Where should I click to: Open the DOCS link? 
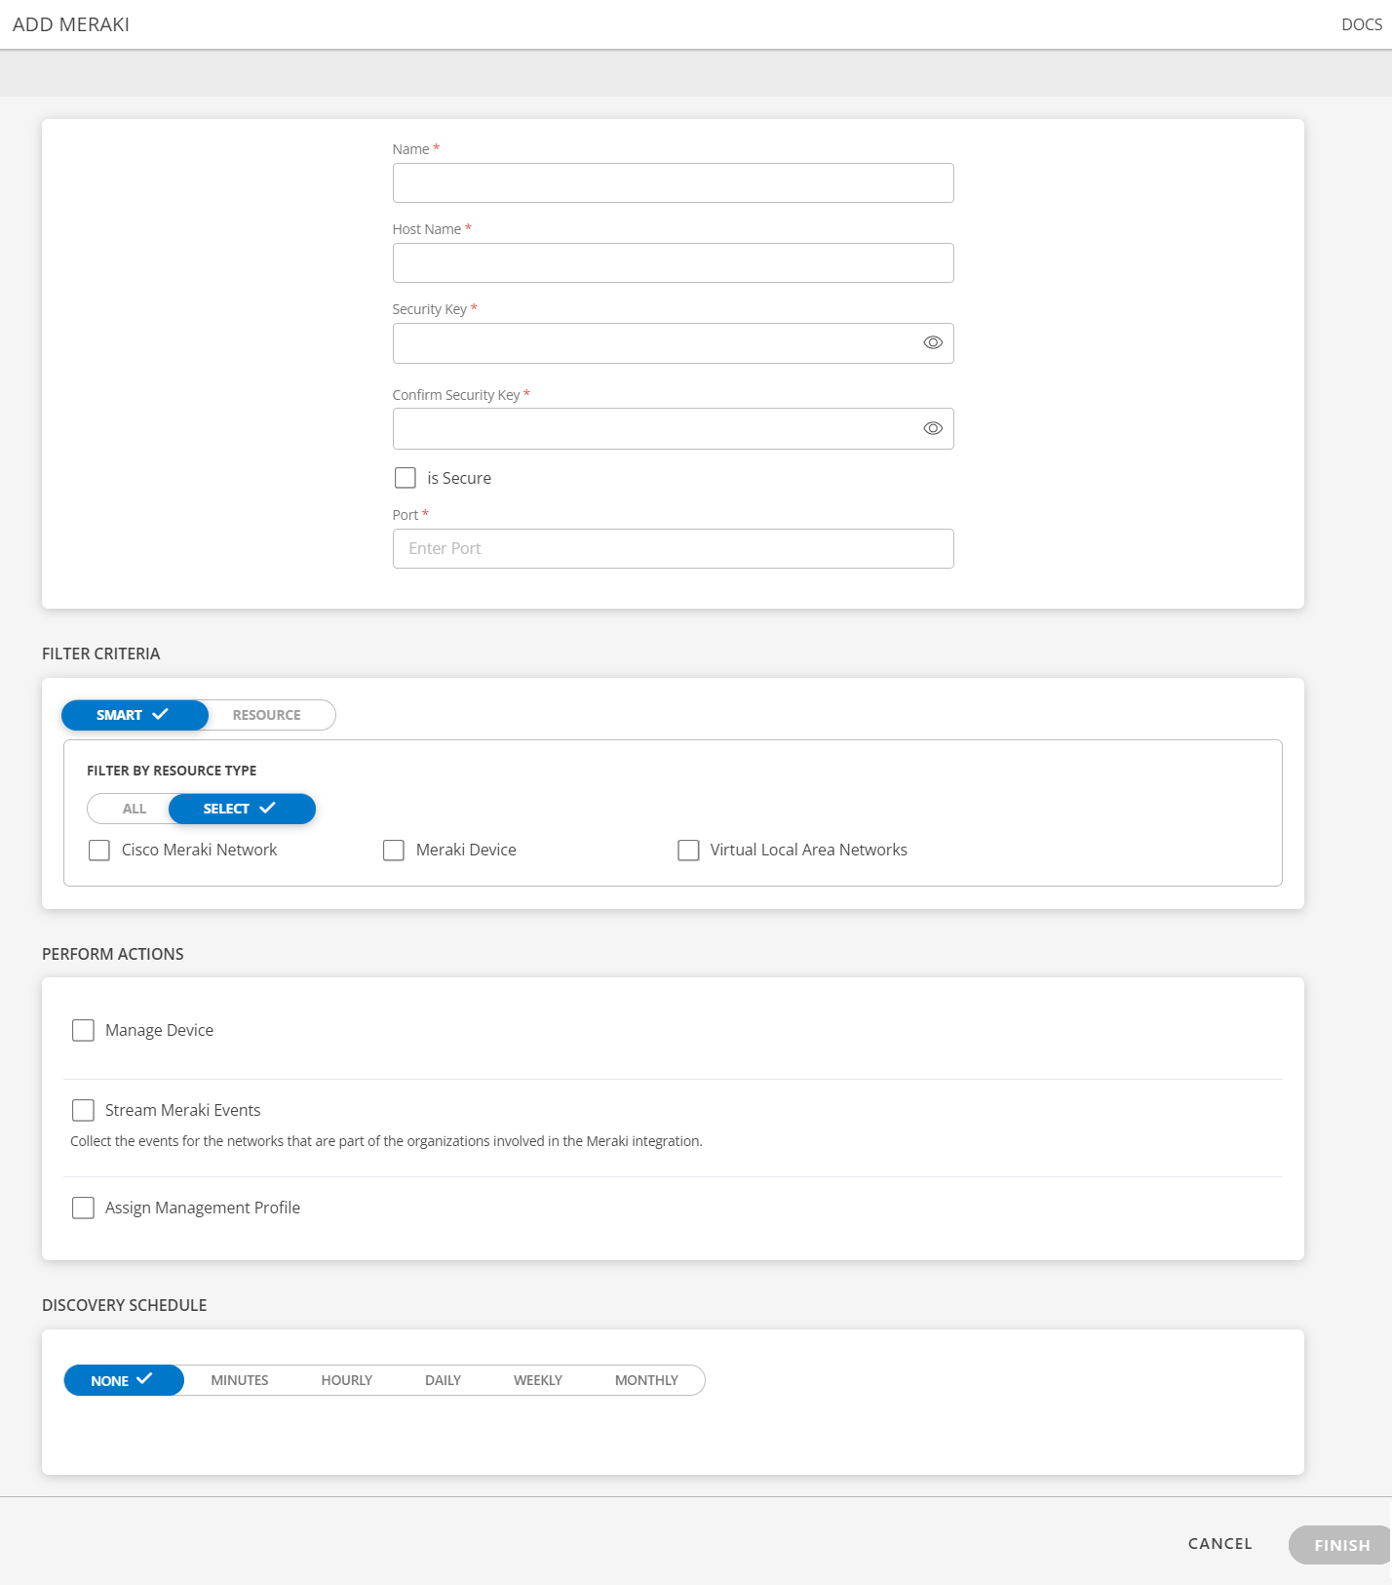1362,24
